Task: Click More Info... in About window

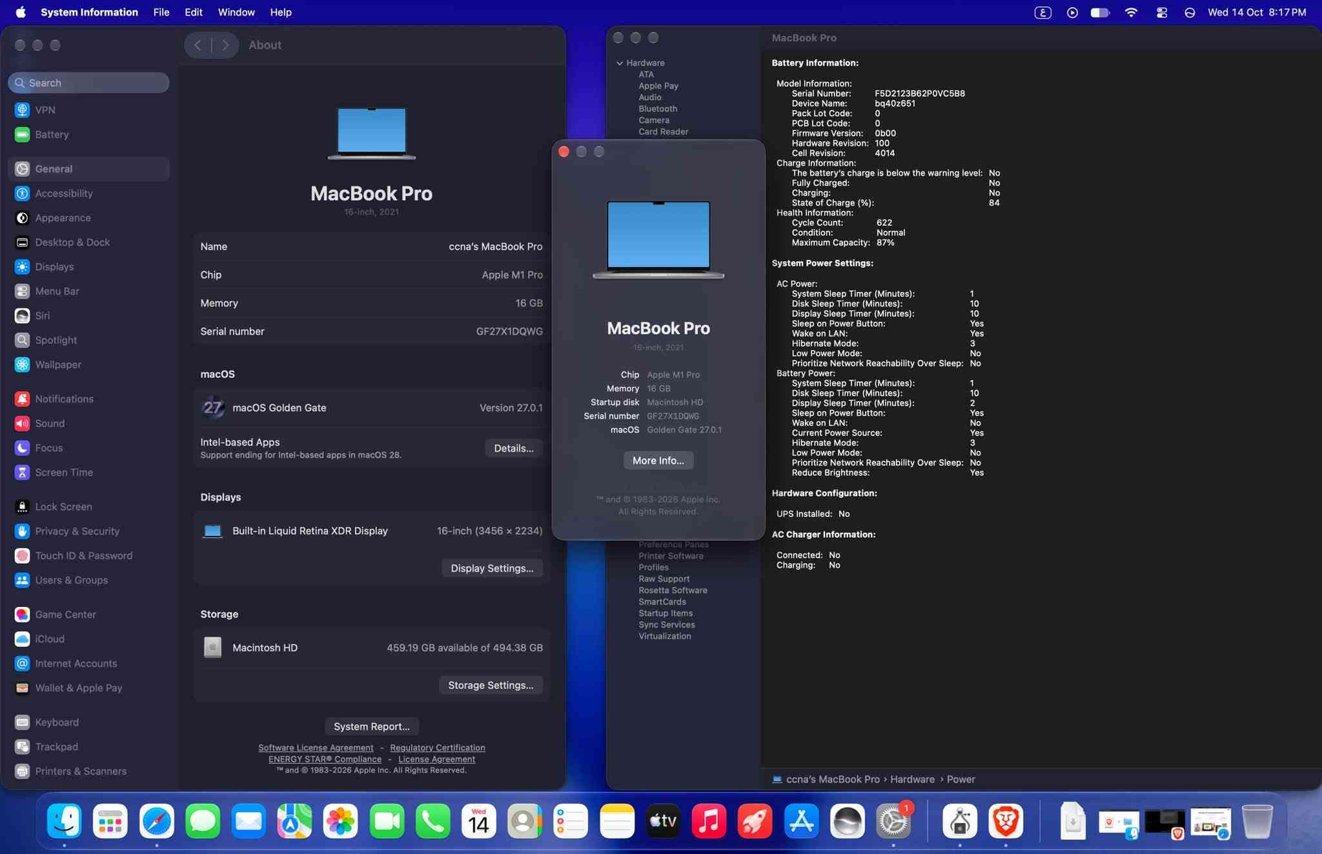Action: pyautogui.click(x=658, y=461)
